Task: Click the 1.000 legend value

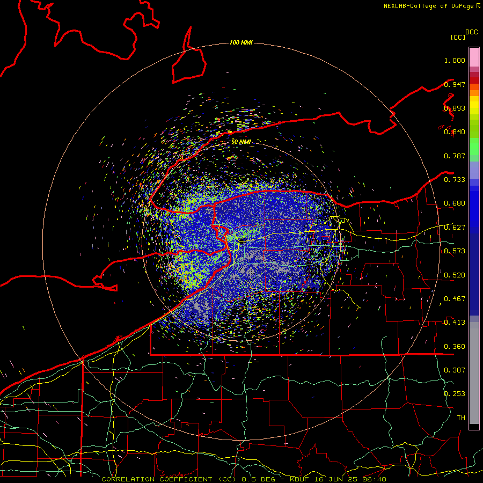Action: coord(455,60)
